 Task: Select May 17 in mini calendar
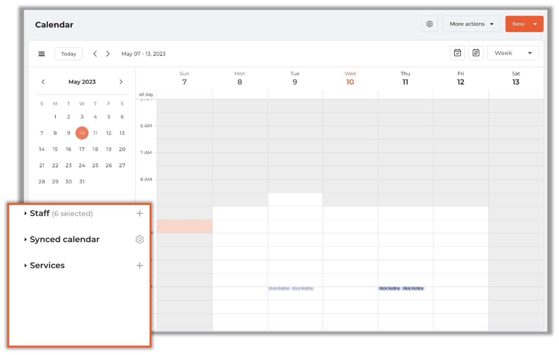82,149
